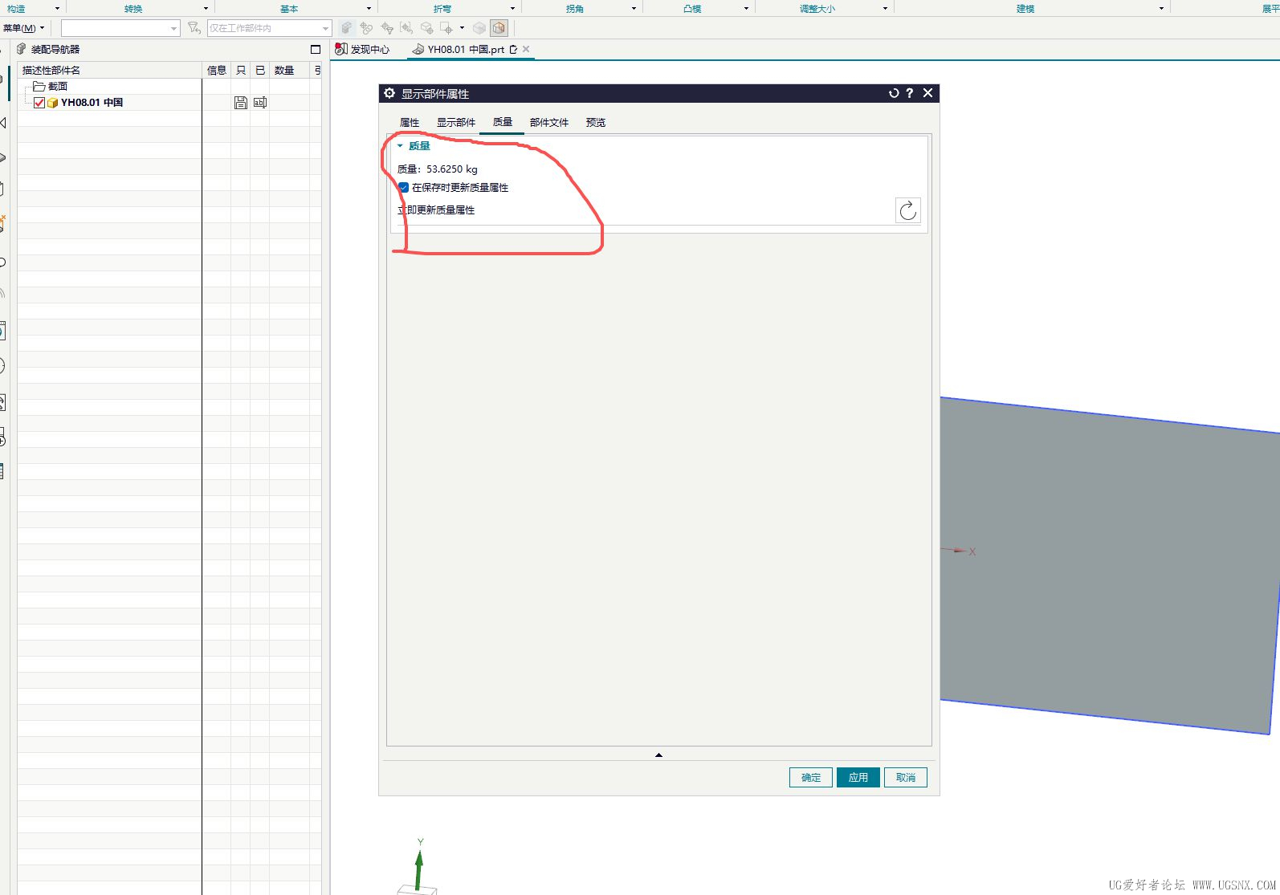
Task: Switch to the 预览 tab in the dialog
Action: (596, 123)
